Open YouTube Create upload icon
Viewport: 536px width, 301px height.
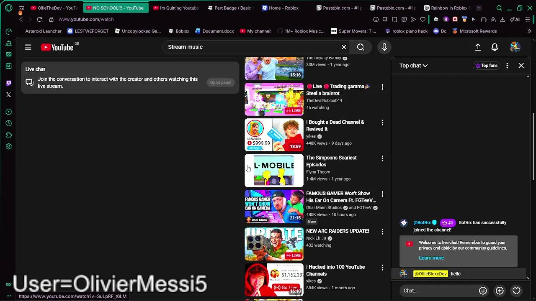[478, 47]
